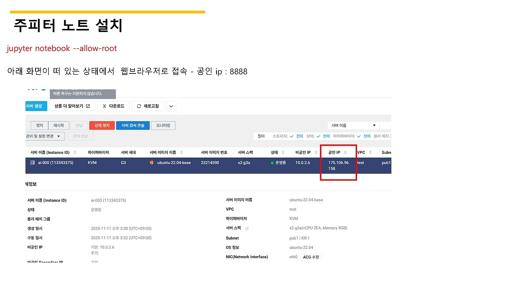Open the external link icon on 상품 더 알아보기
515x289 pixels.
pos(88,106)
